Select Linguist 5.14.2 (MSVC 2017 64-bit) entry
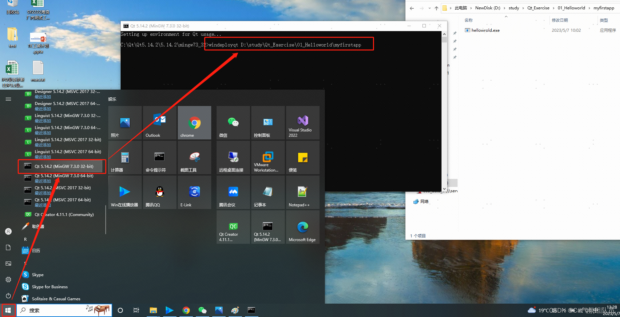This screenshot has height=317, width=620. coord(62,154)
